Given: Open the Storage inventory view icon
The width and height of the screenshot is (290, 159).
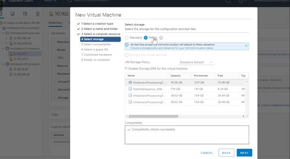Looking at the screenshot, I should (25, 14).
